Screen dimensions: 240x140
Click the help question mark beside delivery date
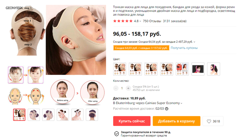pyautogui.click(x=167, y=109)
